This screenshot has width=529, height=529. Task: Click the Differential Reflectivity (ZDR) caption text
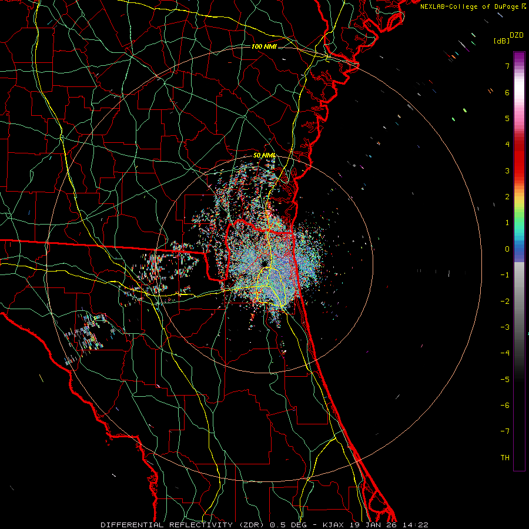264,525
